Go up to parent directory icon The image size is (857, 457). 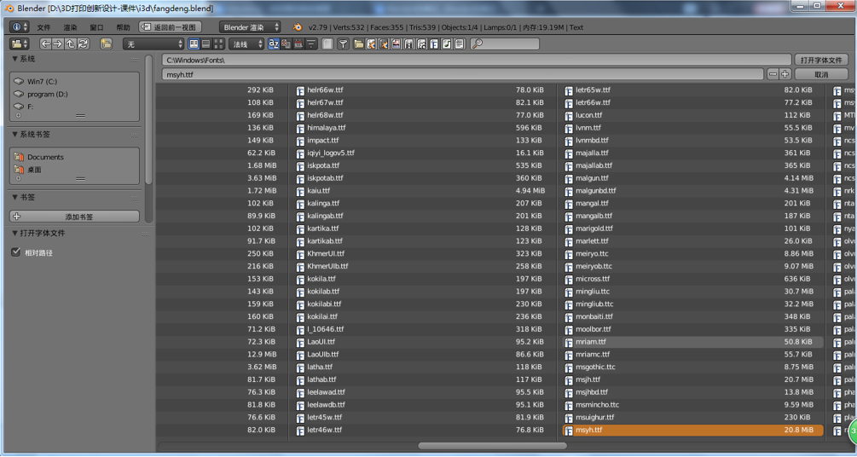70,43
